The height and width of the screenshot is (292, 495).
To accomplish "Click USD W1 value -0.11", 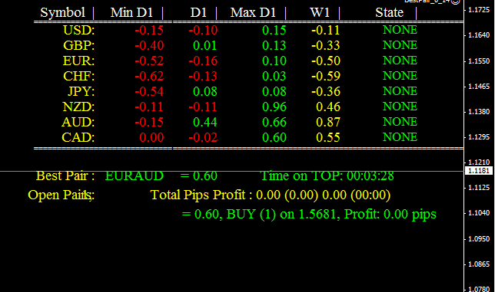I will click(x=326, y=30).
